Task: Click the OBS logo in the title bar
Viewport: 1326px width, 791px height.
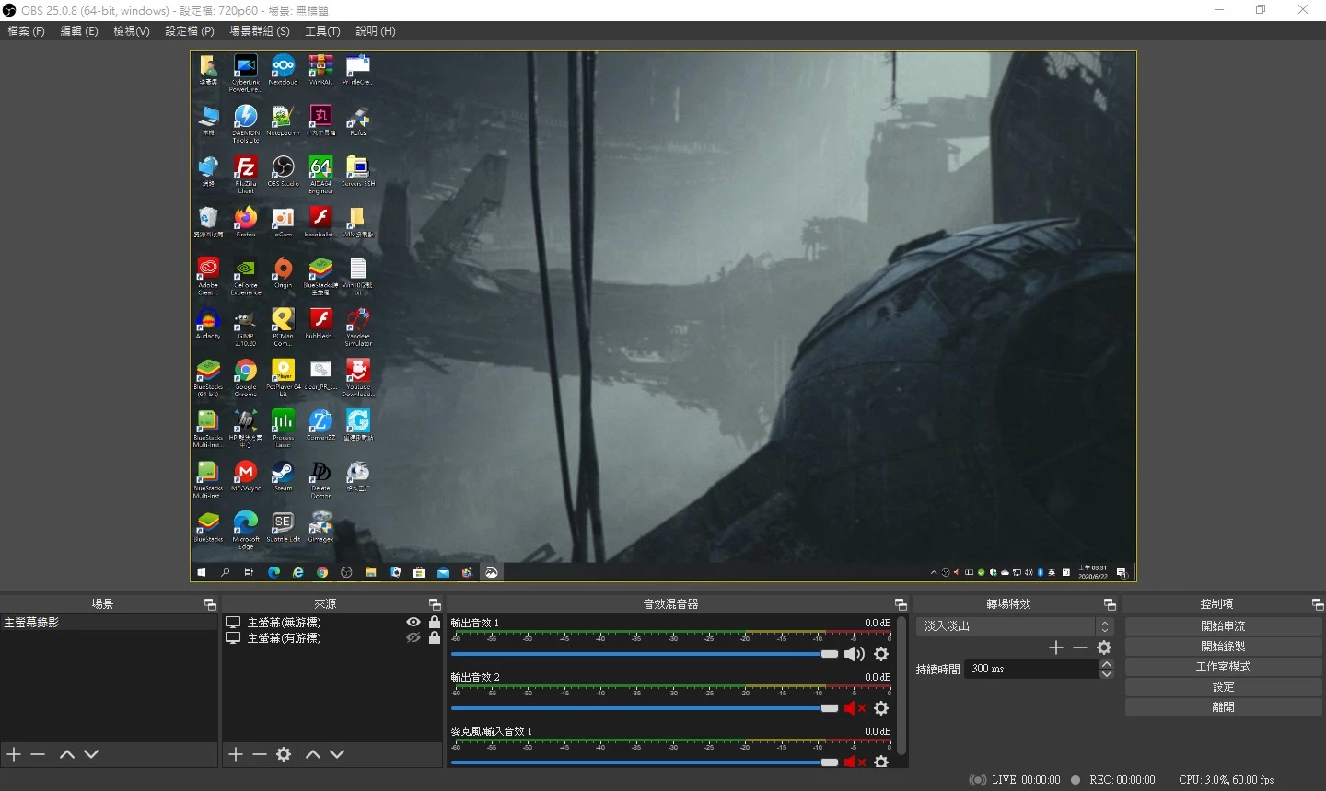Action: (9, 10)
